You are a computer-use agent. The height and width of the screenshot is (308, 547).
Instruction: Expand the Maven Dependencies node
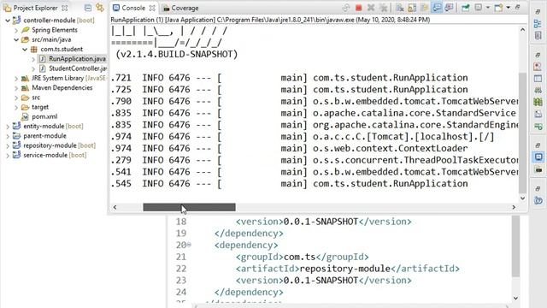pos(16,87)
